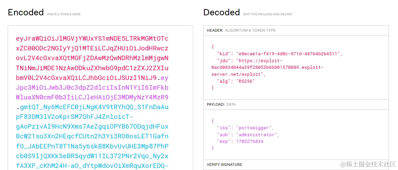Click the "PAYLOAD: DATA" label
This screenshot has width=398, height=170.
pyautogui.click(x=221, y=104)
